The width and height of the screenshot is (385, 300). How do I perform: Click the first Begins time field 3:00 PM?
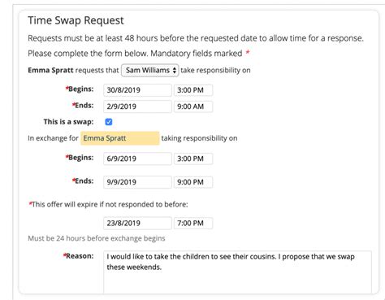[x=193, y=90]
